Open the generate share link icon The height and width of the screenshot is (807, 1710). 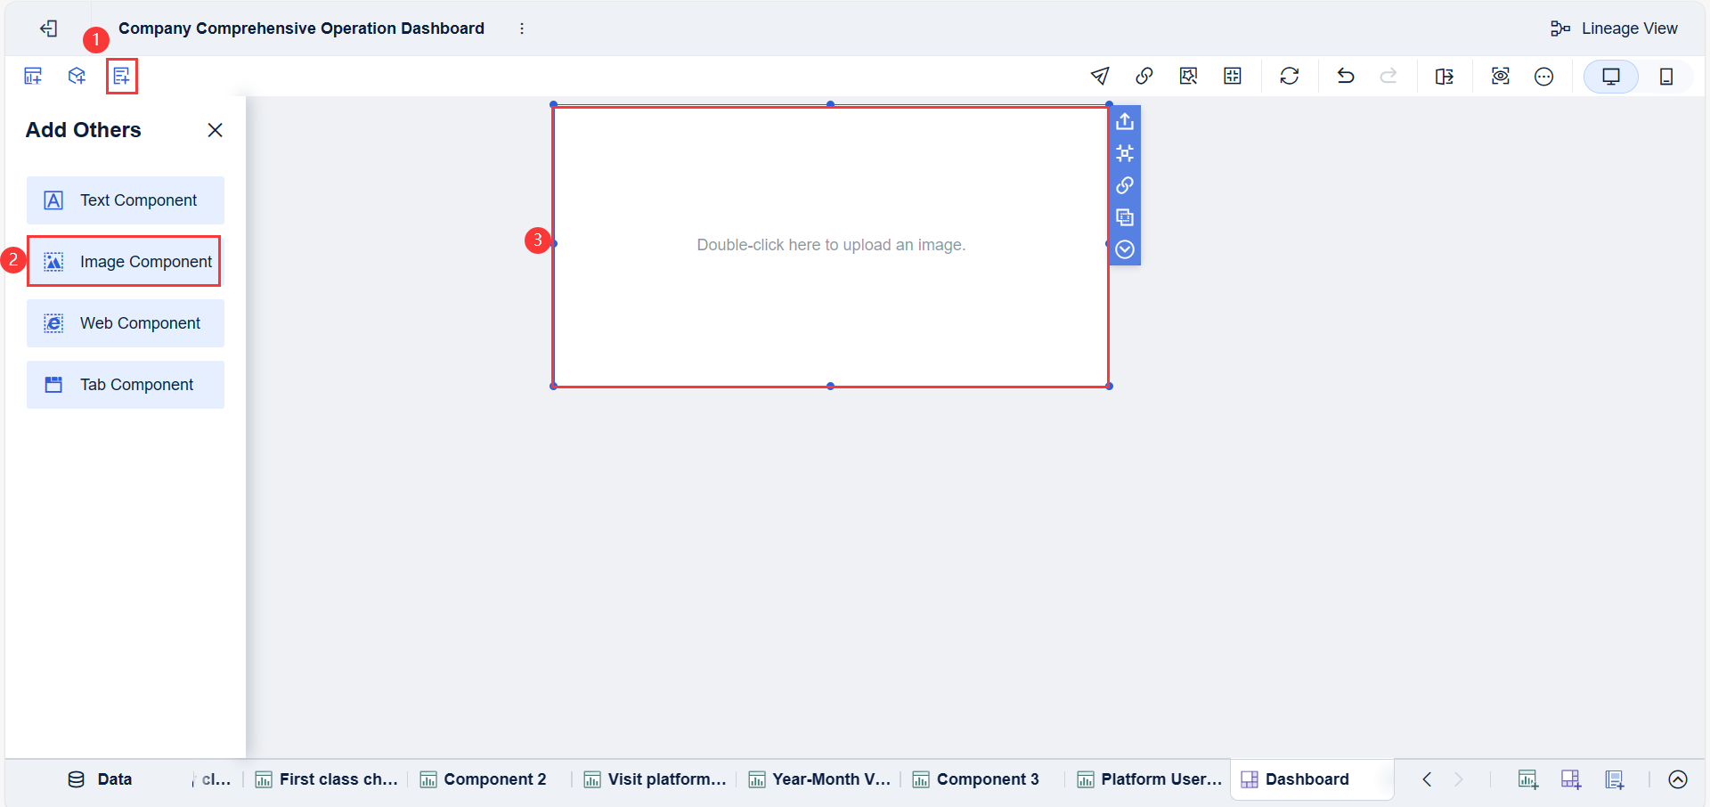pos(1144,77)
